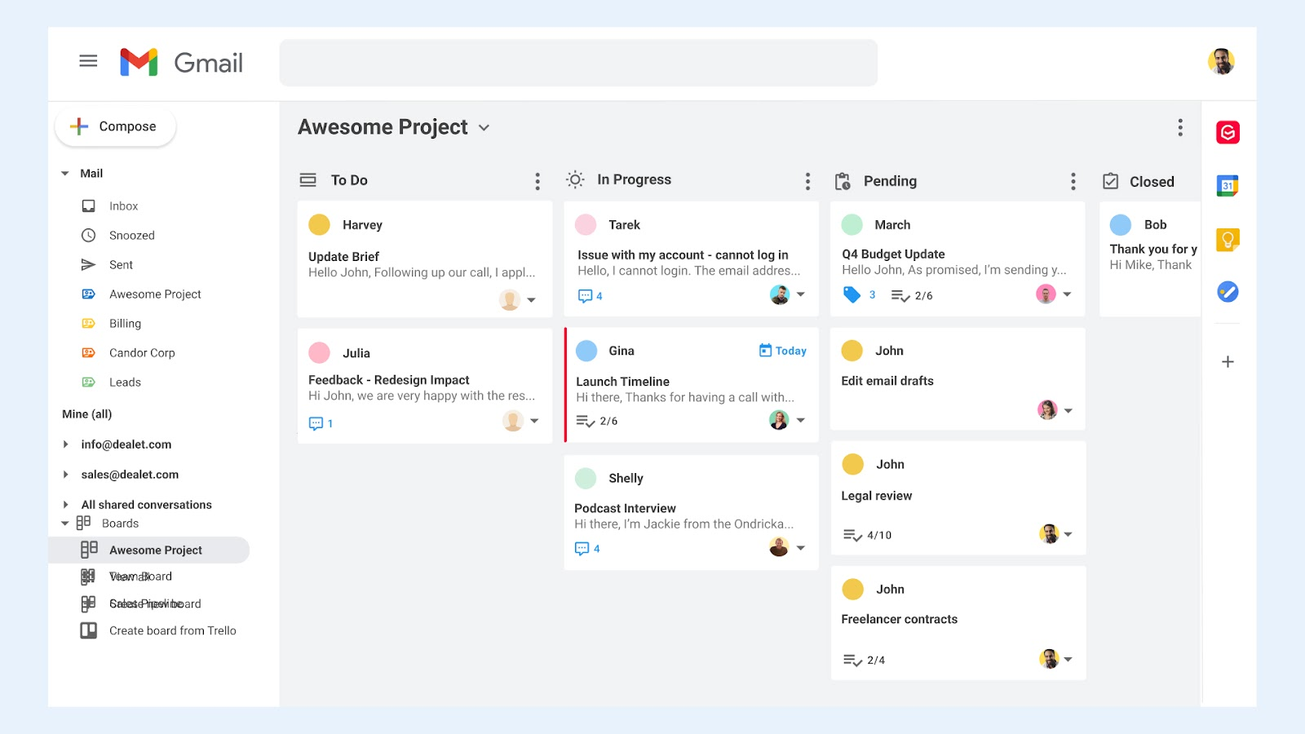Open Harvey's Update Brief card
The width and height of the screenshot is (1305, 734).
pos(425,259)
